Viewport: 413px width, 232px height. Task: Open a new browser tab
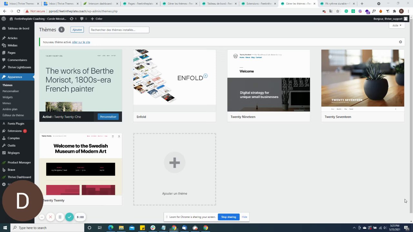coord(362,4)
